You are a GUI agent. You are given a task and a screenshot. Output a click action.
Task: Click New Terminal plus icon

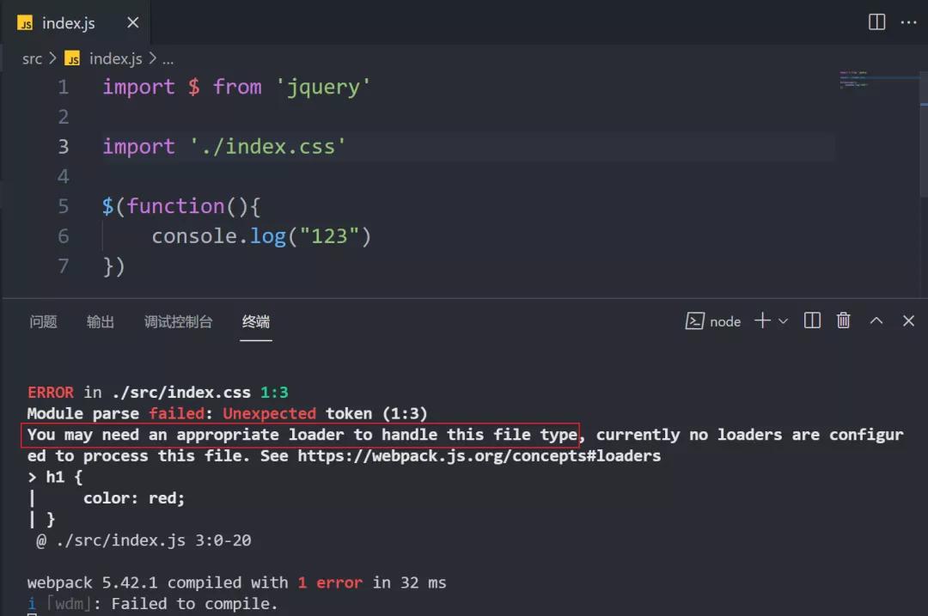[x=762, y=320]
